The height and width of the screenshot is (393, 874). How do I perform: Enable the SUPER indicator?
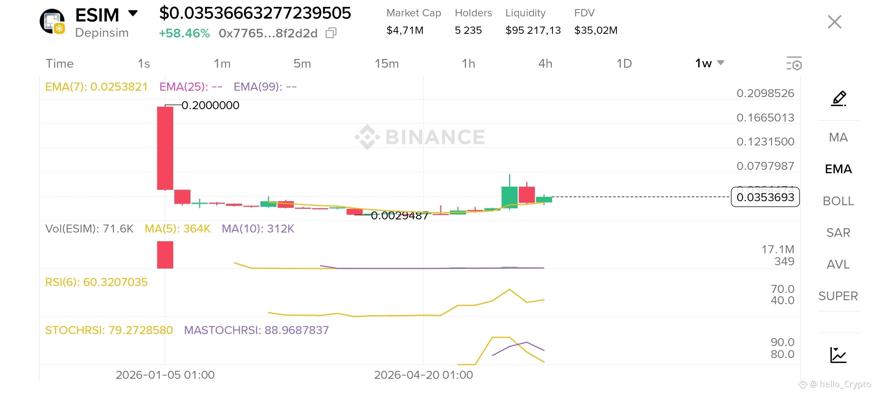838,296
